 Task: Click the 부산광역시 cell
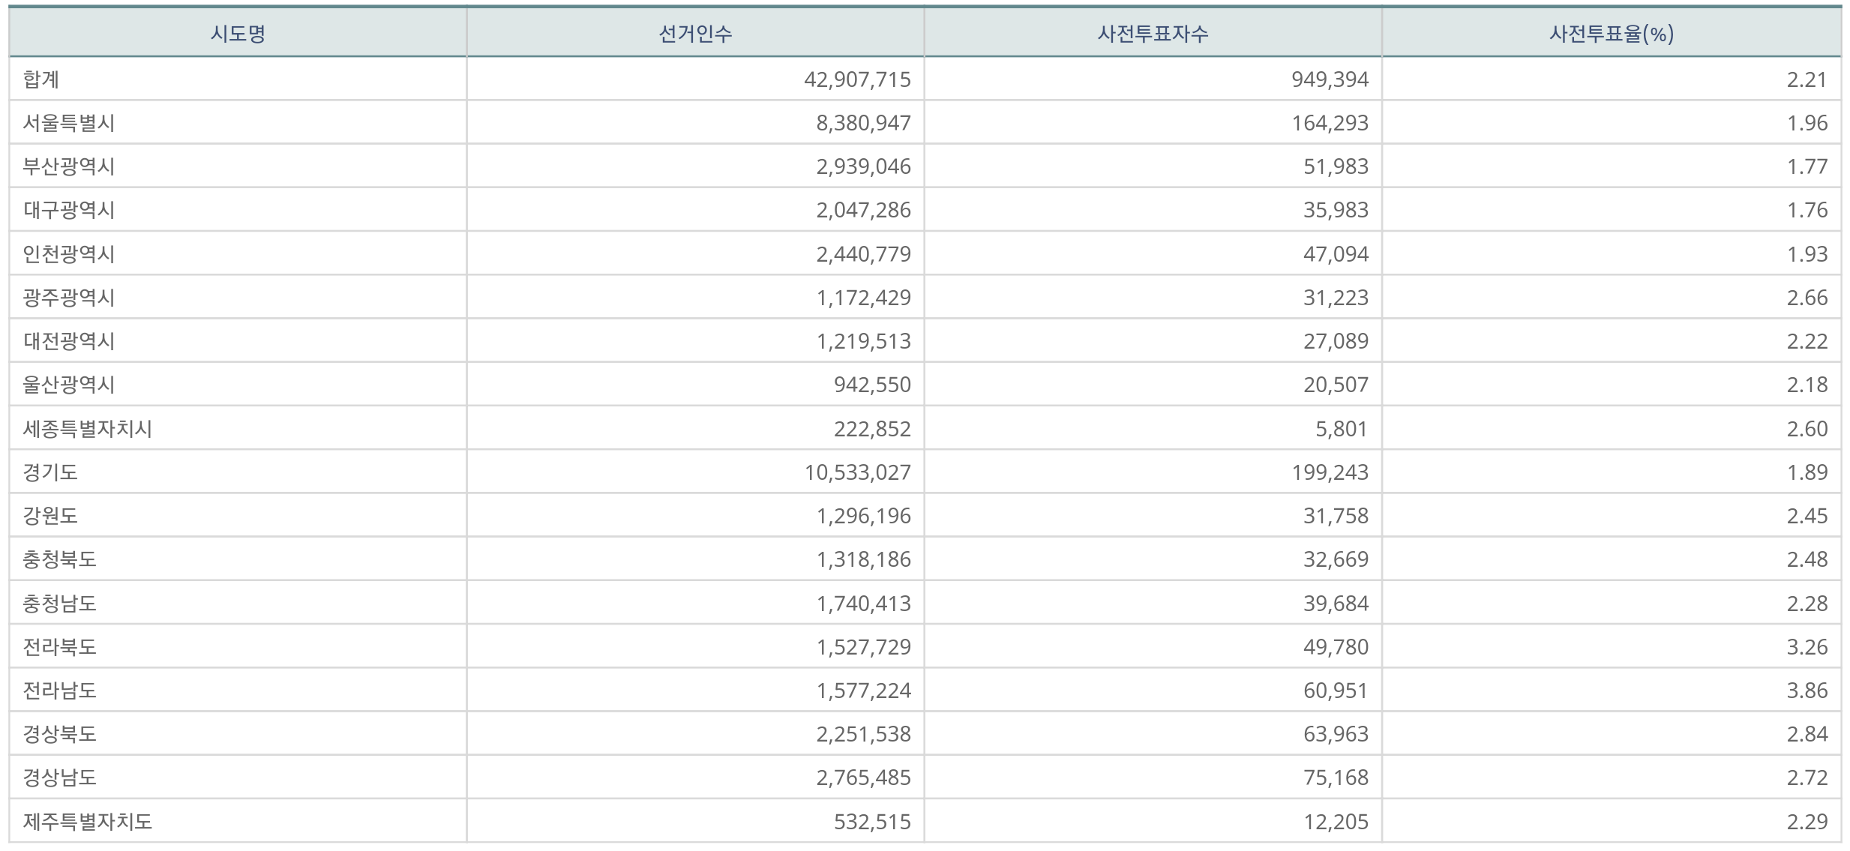point(69,166)
